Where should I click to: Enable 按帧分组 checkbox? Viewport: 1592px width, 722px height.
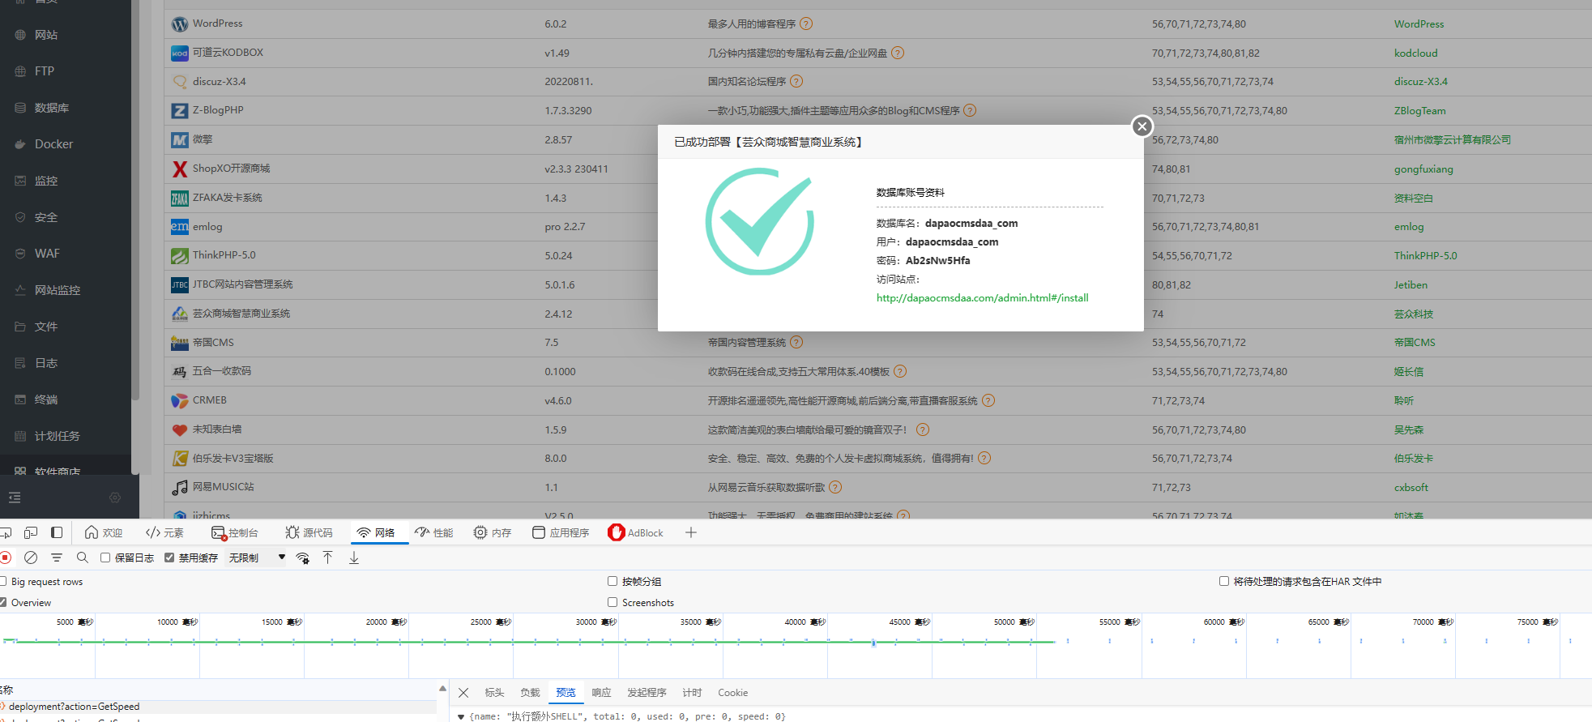[x=612, y=581]
